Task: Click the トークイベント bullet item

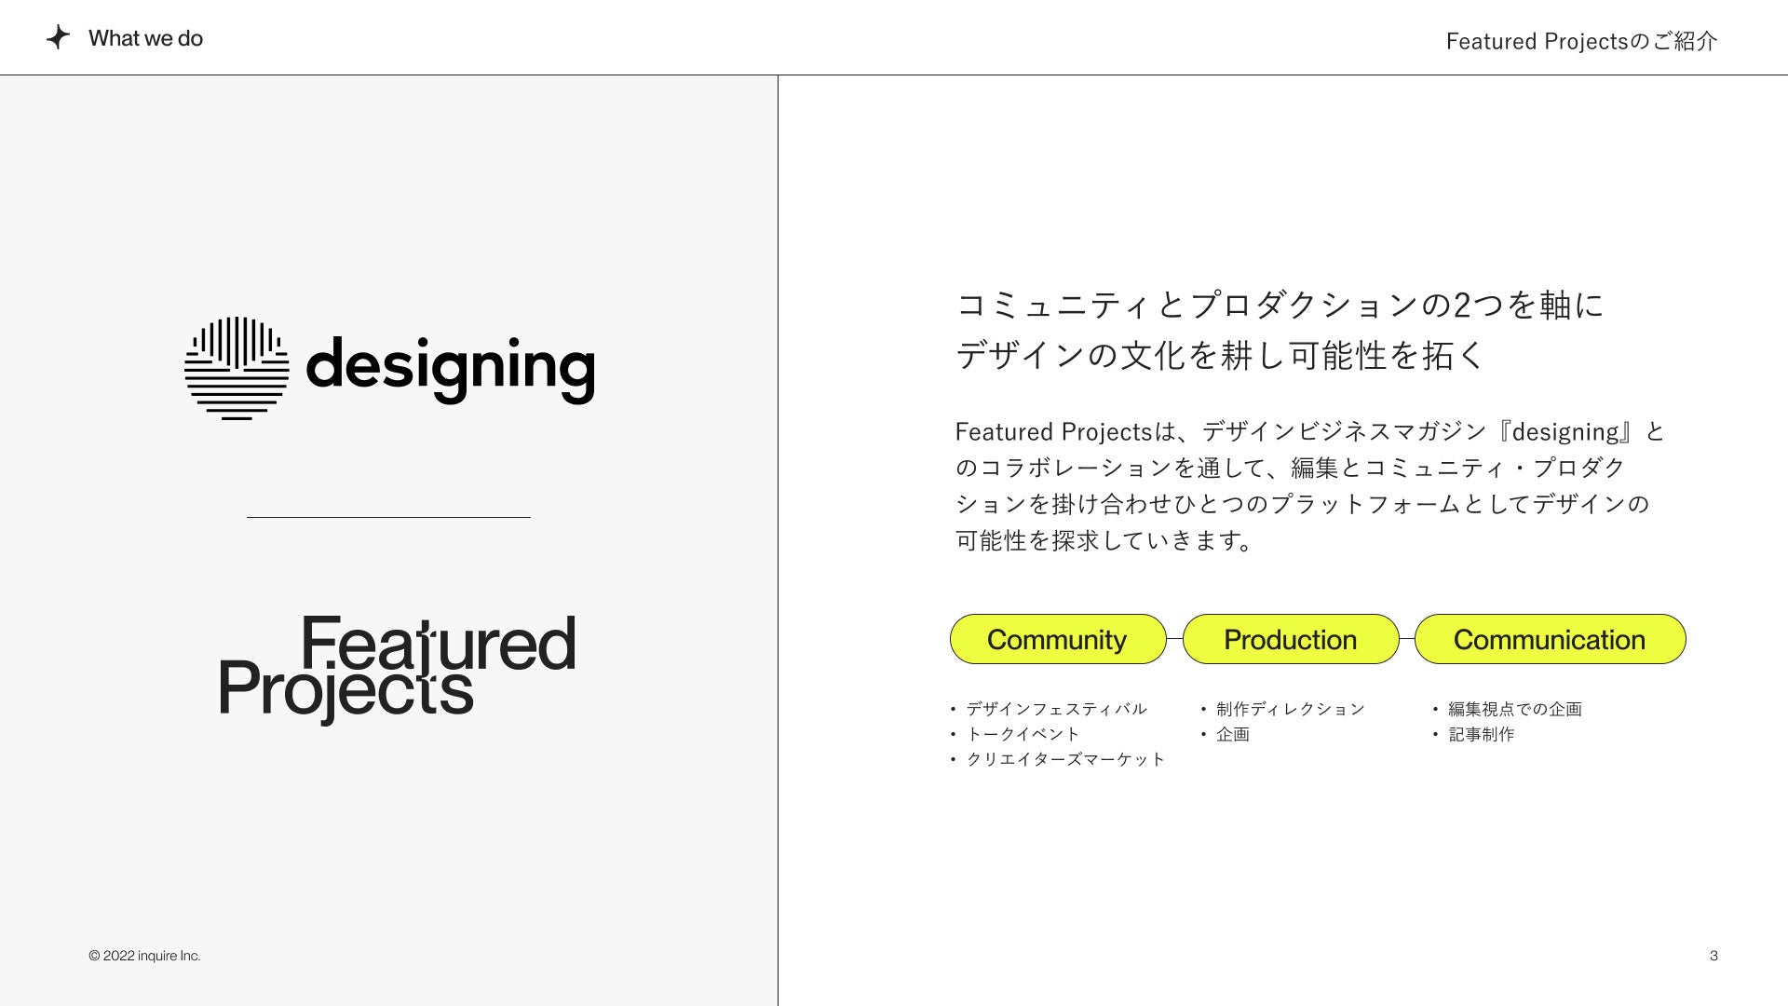Action: coord(1023,734)
